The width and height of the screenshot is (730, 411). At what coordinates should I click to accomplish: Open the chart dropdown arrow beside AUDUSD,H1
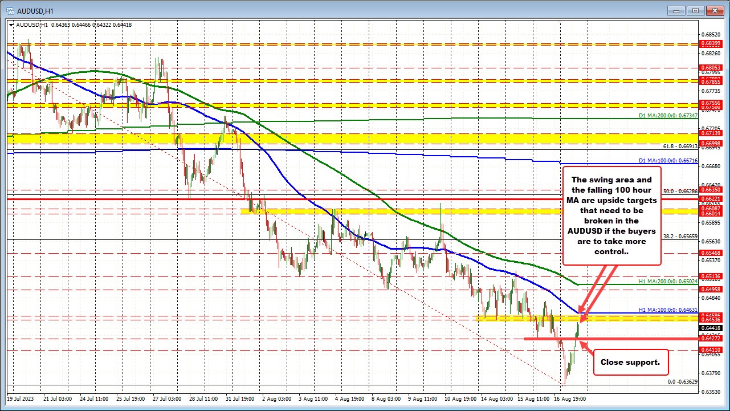(x=11, y=25)
